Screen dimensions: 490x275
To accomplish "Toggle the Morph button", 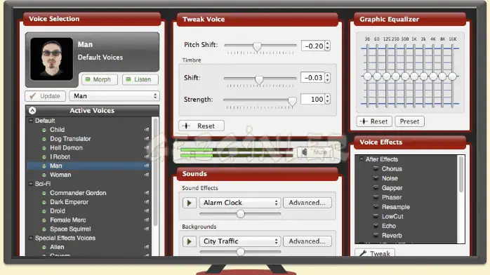I will 100,79.
